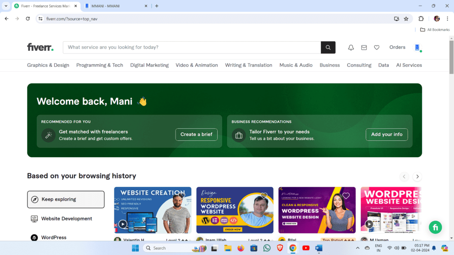The image size is (454, 255).
Task: Bookmark this page with the star
Action: pyautogui.click(x=406, y=19)
